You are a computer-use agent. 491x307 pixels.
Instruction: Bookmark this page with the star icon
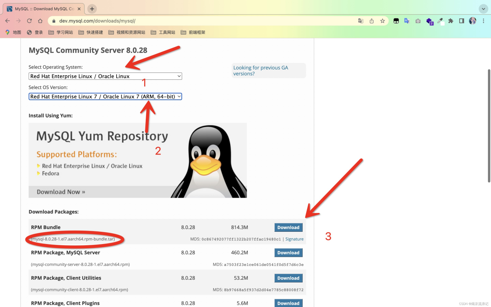(x=382, y=21)
